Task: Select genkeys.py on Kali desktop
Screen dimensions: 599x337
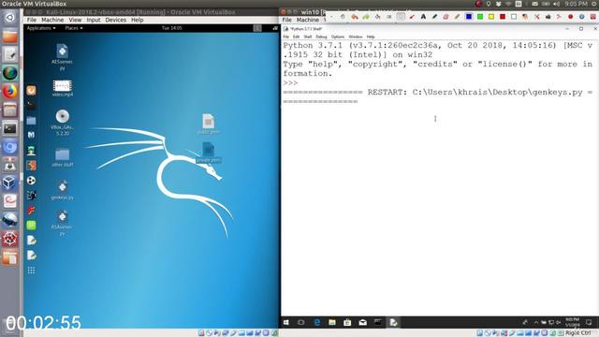Action: click(x=63, y=190)
